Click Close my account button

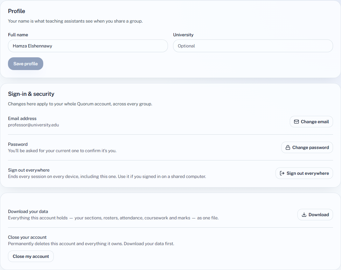tap(31, 256)
